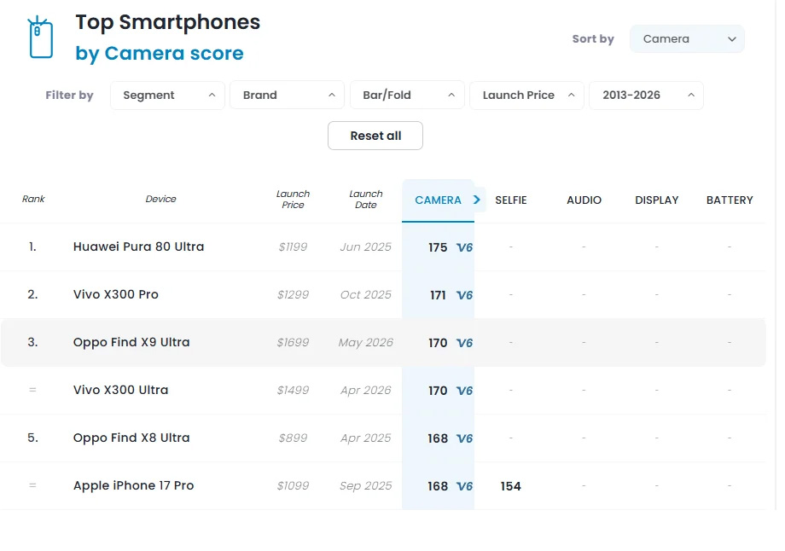Click the Rank column header

[x=33, y=200]
